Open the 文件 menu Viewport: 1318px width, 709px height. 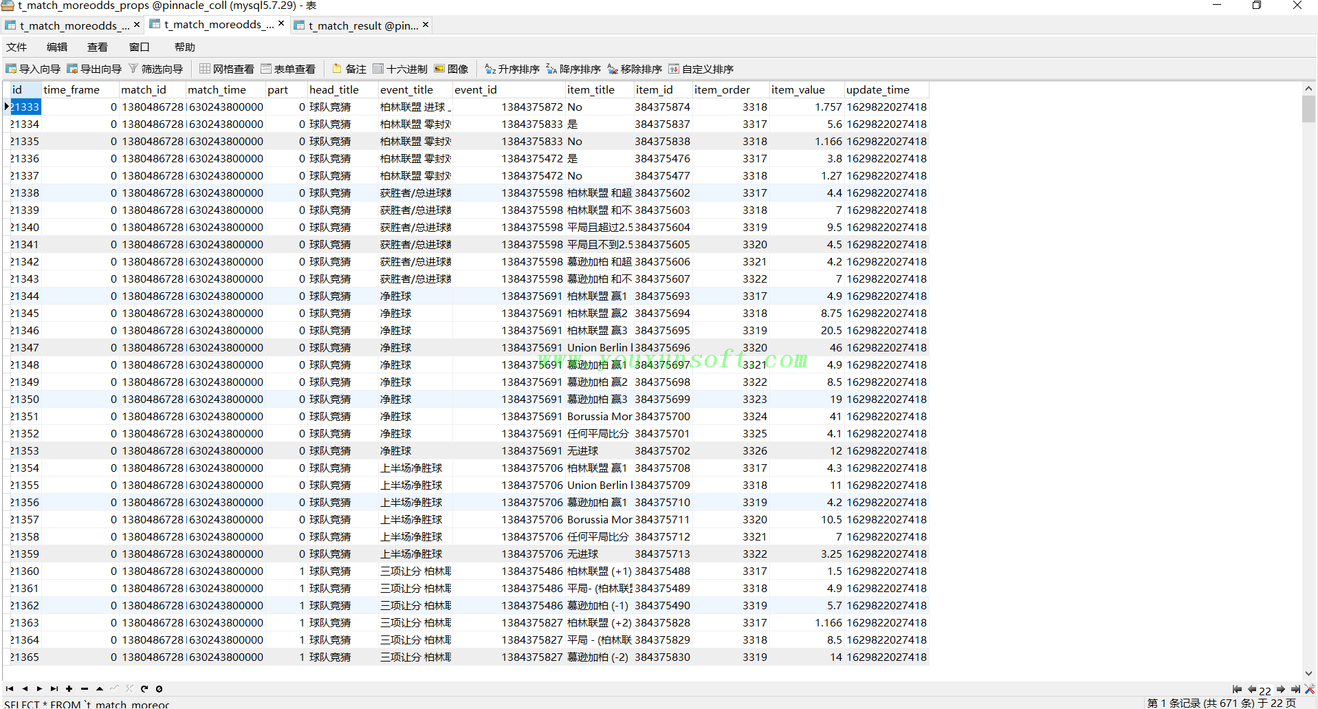tap(17, 47)
